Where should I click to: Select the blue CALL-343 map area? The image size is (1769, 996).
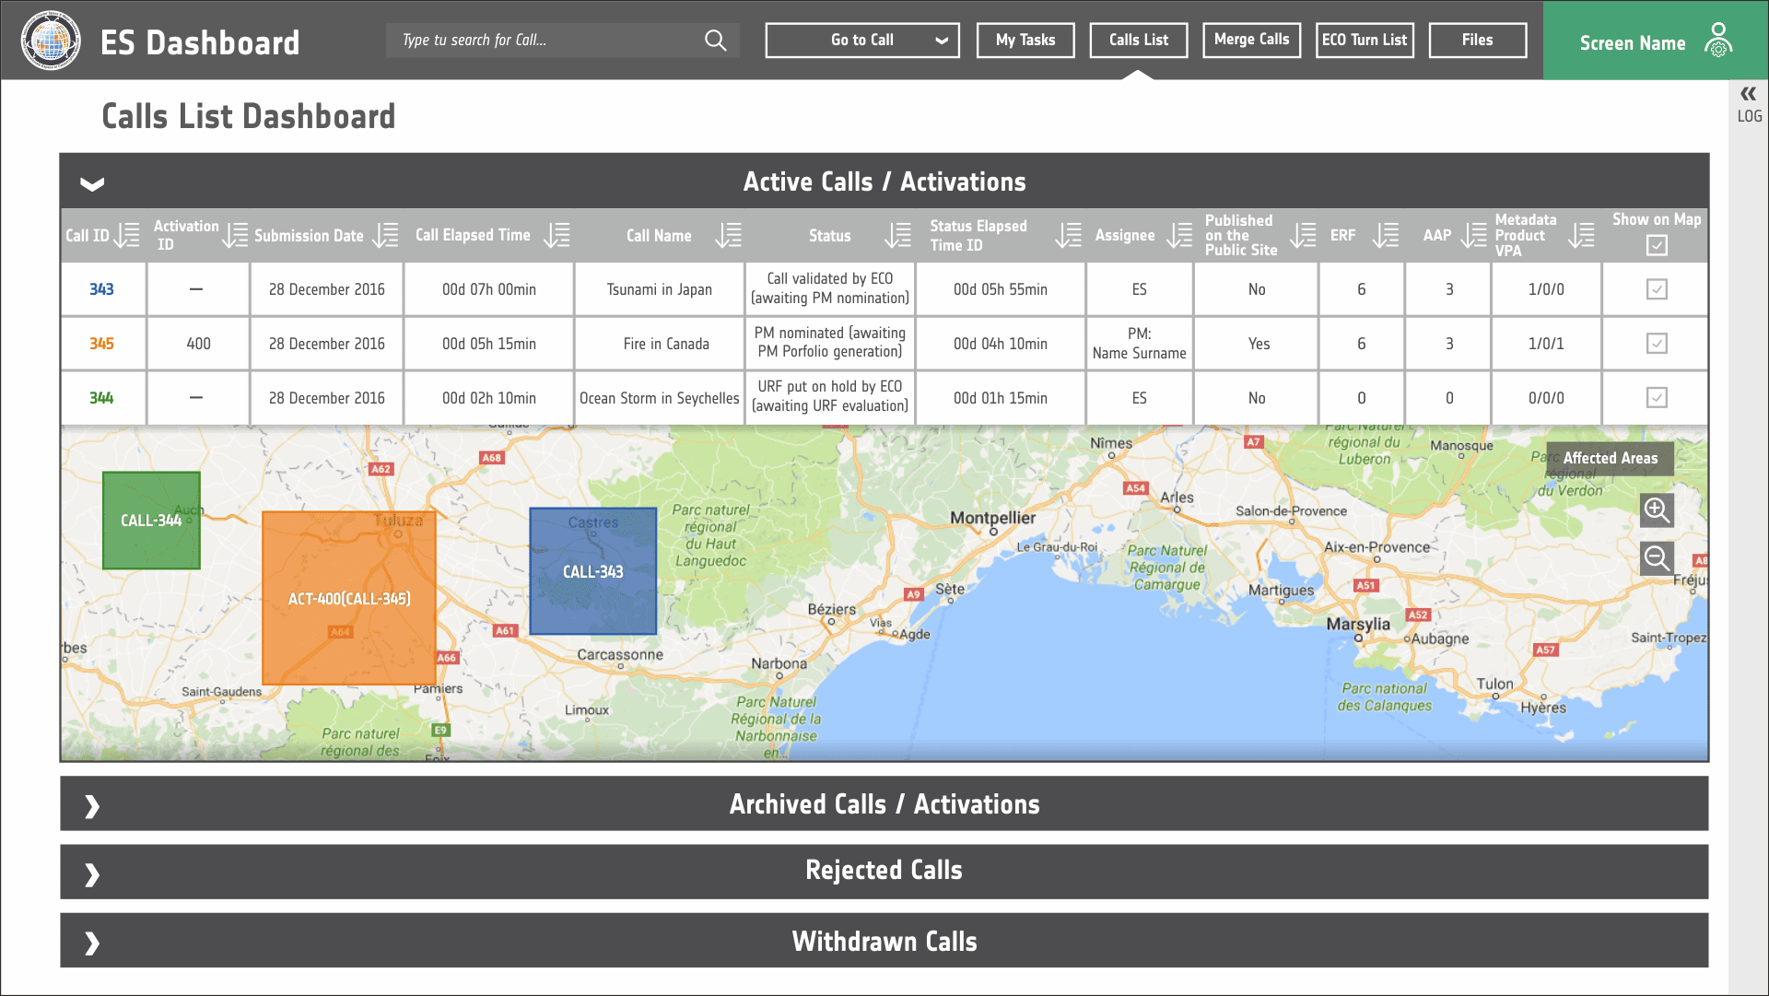click(593, 571)
